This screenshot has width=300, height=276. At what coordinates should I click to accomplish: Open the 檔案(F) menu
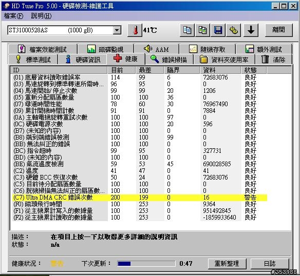coord(13,16)
